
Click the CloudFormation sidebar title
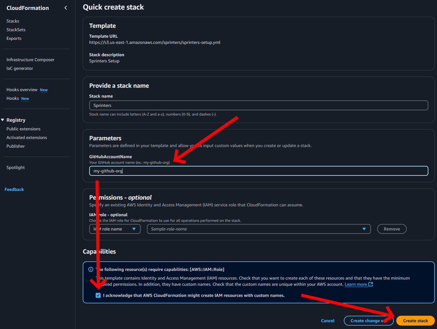point(28,8)
